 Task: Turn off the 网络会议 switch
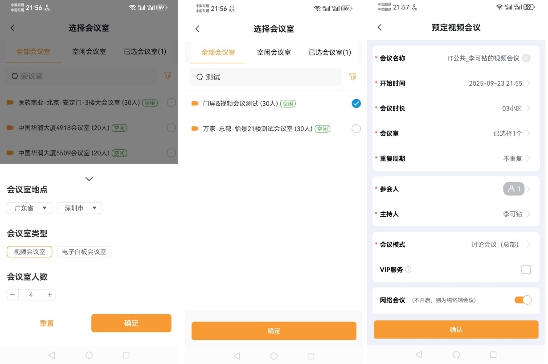coord(523,300)
